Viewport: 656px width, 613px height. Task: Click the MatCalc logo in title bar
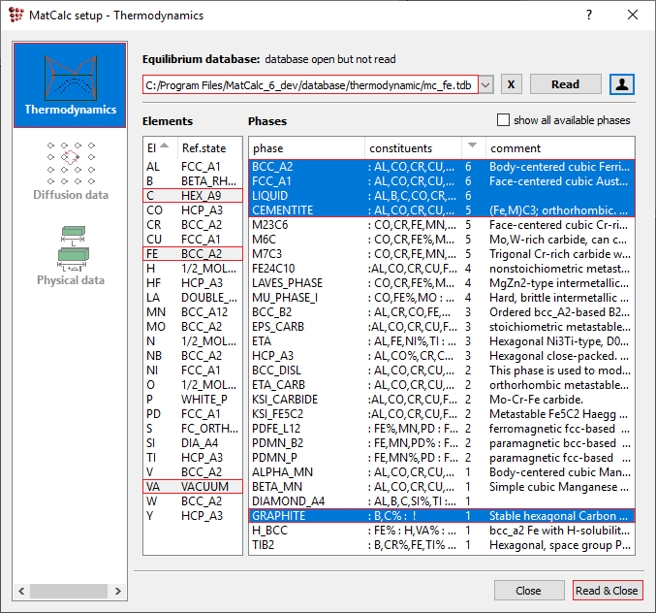click(x=15, y=15)
